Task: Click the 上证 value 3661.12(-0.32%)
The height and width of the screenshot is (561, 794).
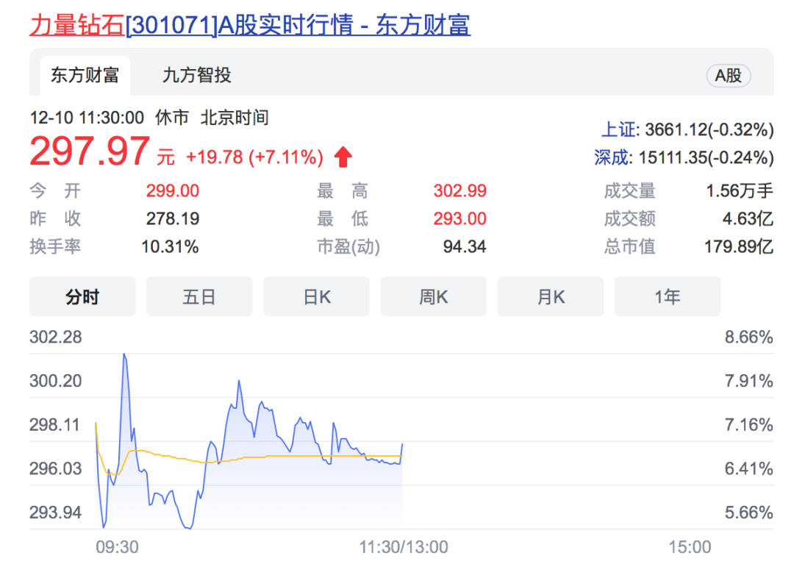Action: click(x=709, y=129)
